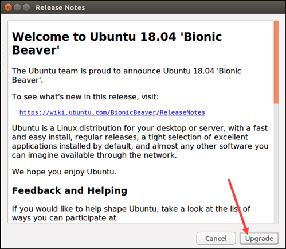Click 'The Ubuntu team is proud' paragraph
This screenshot has height=249, width=286.
126,76
